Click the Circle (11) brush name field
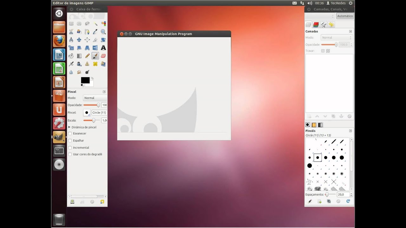 [99, 112]
